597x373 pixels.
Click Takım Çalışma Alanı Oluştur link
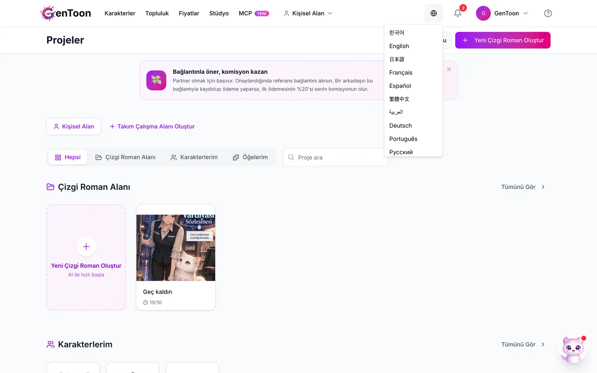pos(152,126)
